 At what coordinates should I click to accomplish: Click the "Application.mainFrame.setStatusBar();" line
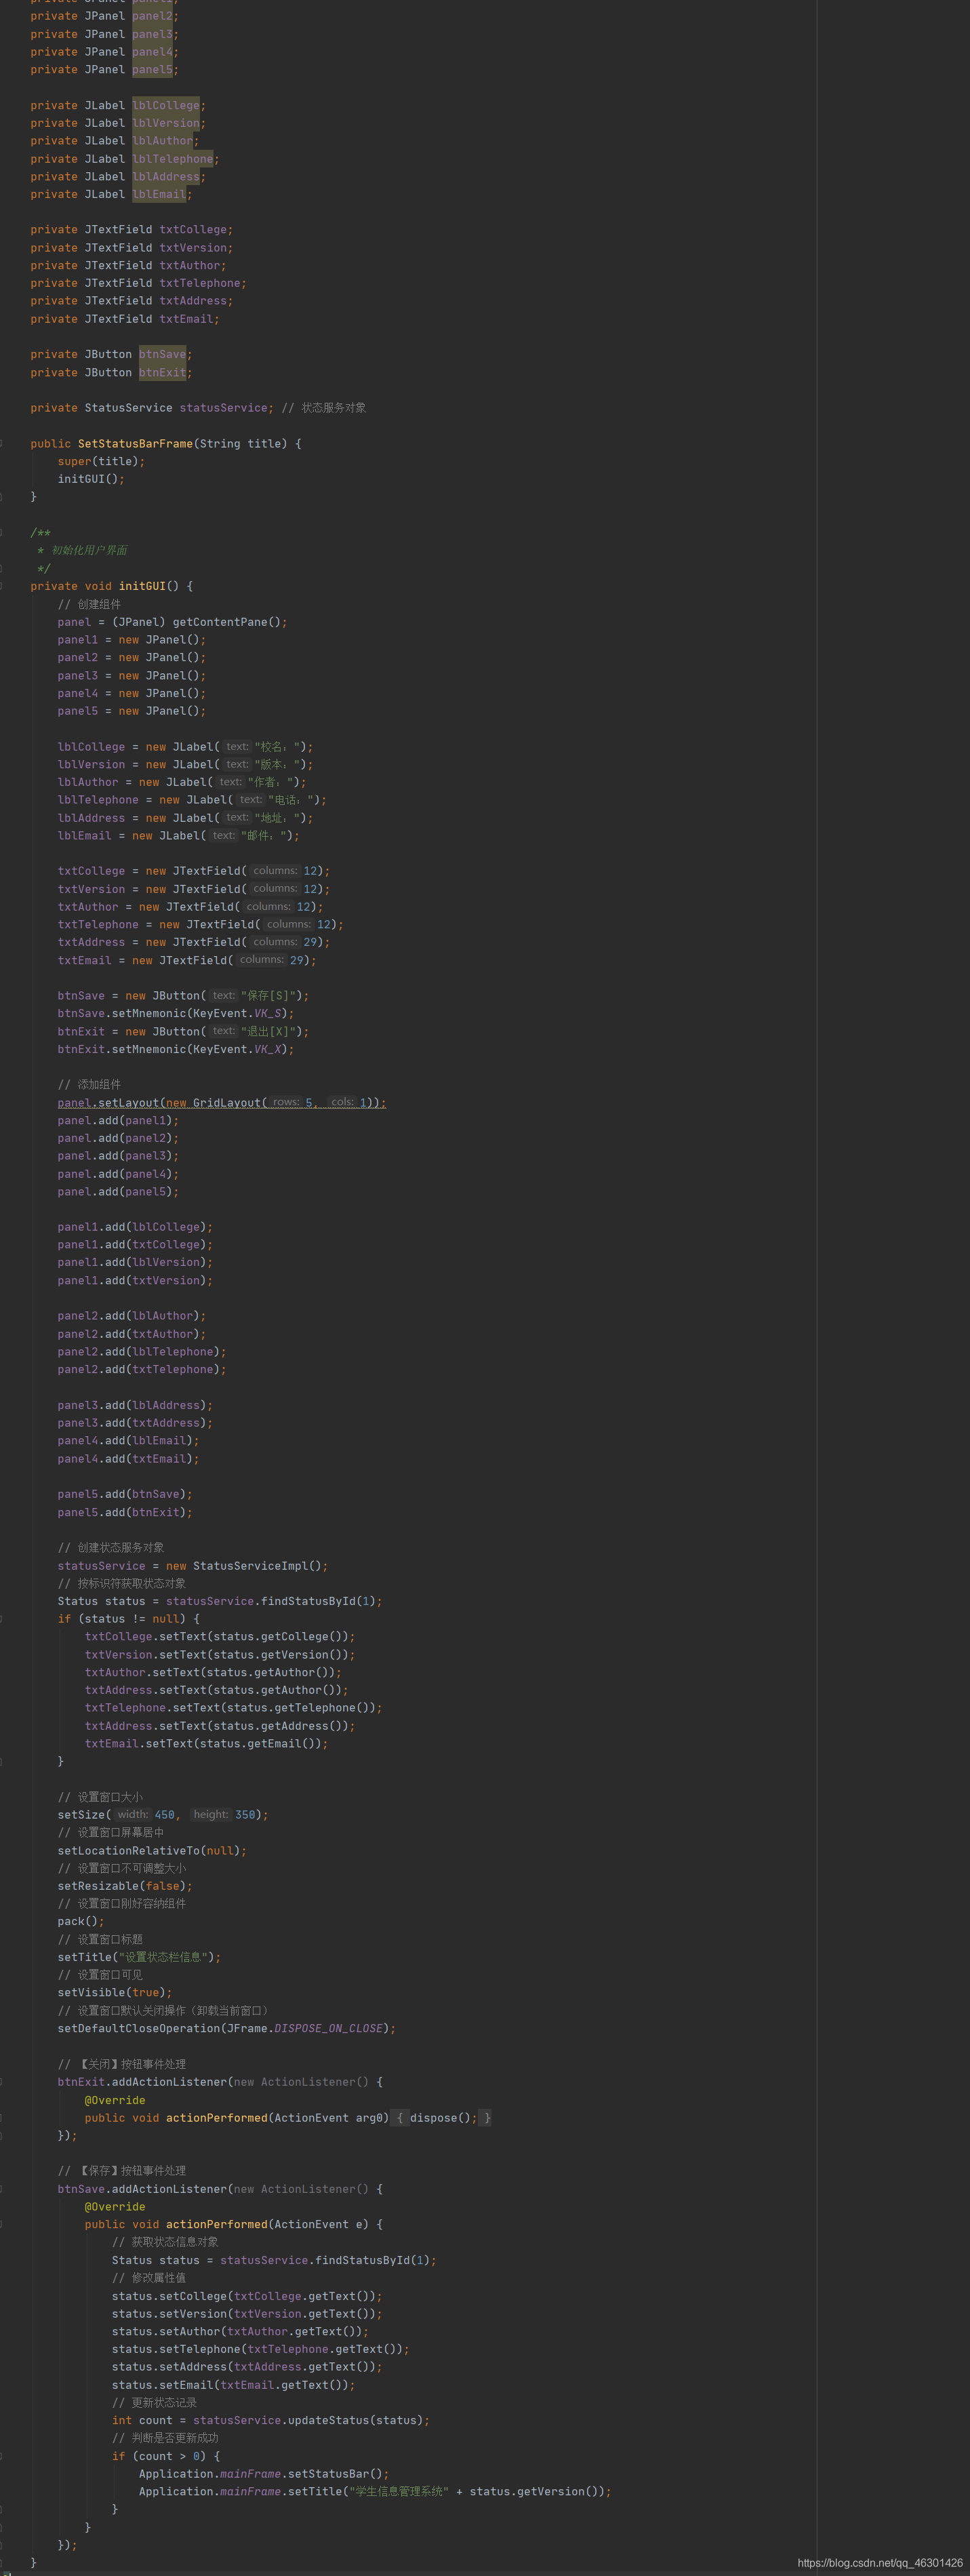pyautogui.click(x=263, y=2474)
